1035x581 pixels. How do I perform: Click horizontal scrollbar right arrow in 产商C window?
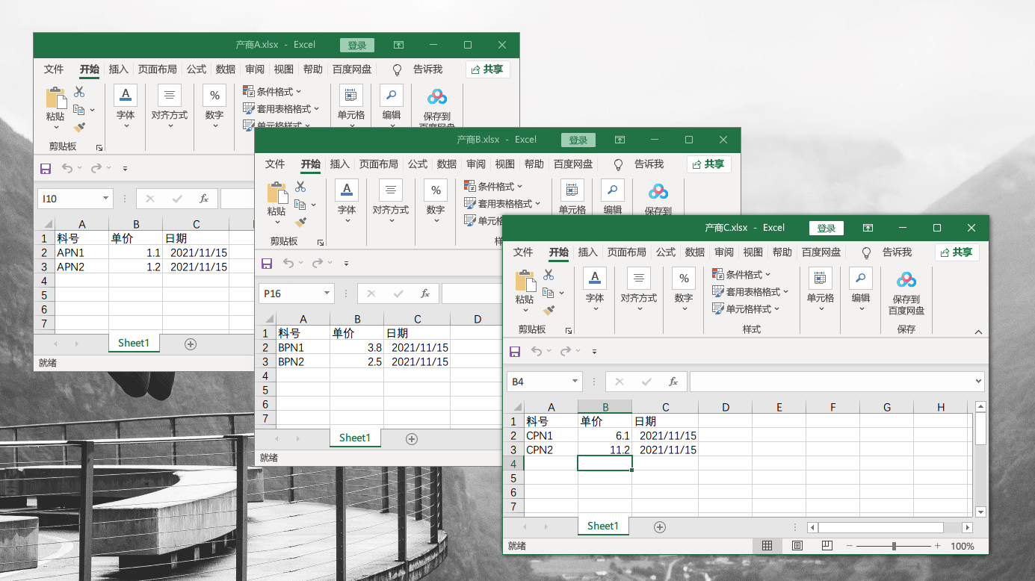(967, 526)
